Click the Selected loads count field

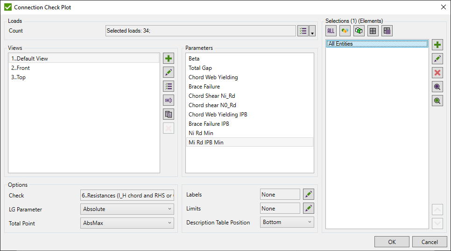click(201, 31)
